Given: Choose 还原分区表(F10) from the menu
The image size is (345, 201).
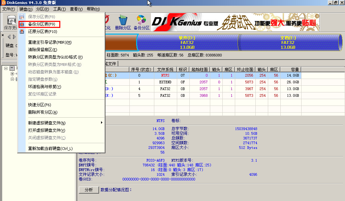Looking at the screenshot, I should tap(42, 32).
